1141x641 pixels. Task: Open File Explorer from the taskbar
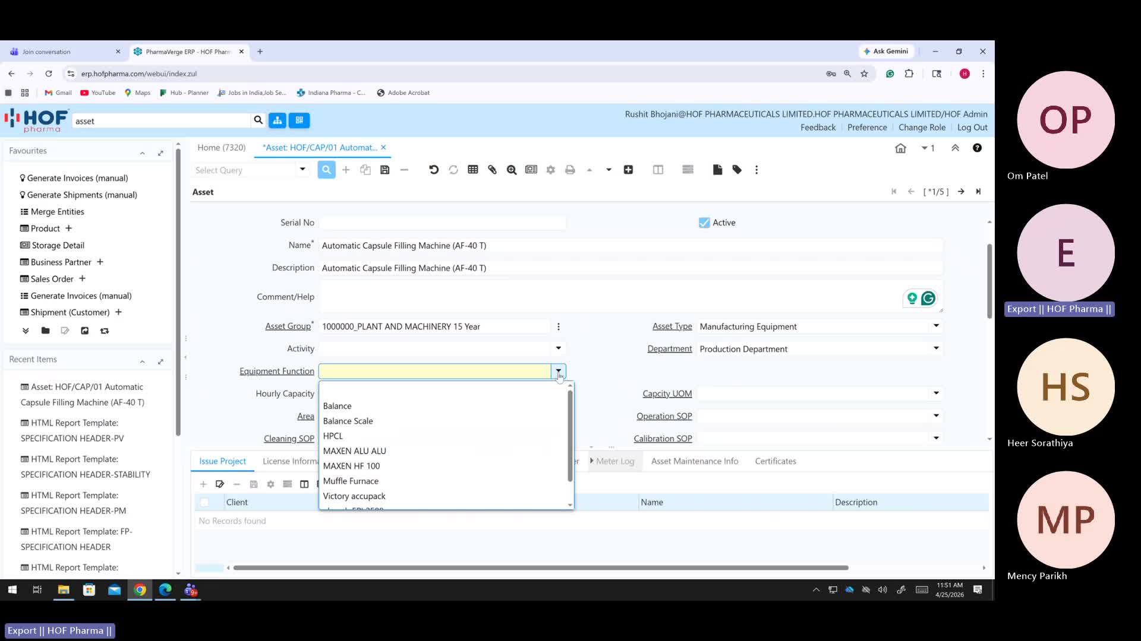pyautogui.click(x=64, y=589)
